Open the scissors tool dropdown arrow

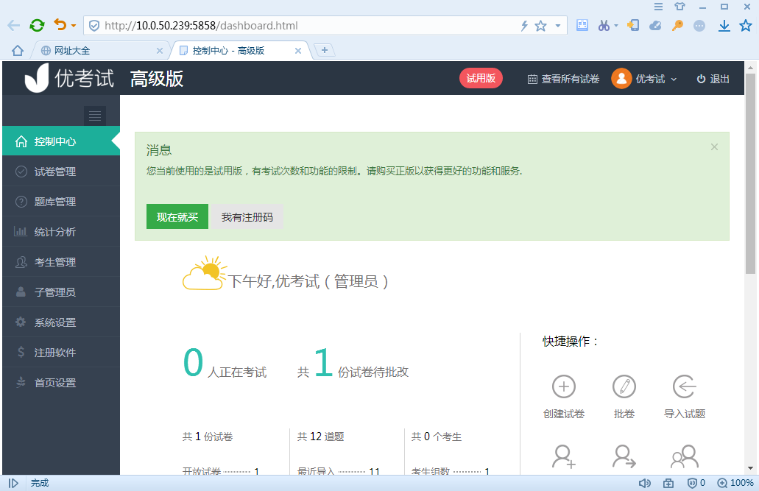pos(616,25)
